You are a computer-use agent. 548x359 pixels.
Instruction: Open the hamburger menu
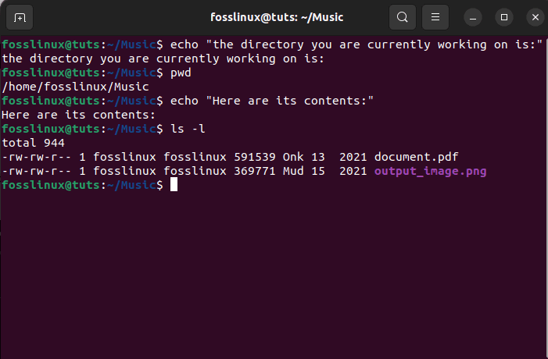pyautogui.click(x=437, y=16)
